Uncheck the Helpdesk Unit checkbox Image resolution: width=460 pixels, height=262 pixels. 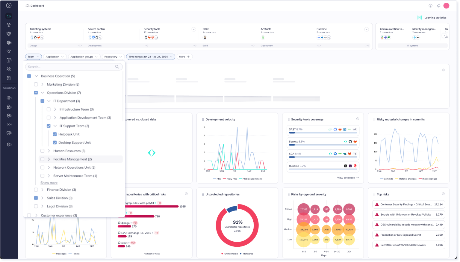coord(55,134)
